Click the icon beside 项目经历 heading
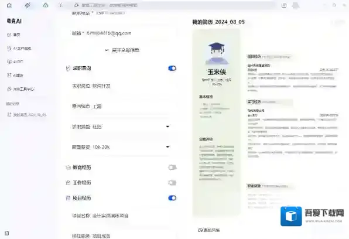 [68, 198]
